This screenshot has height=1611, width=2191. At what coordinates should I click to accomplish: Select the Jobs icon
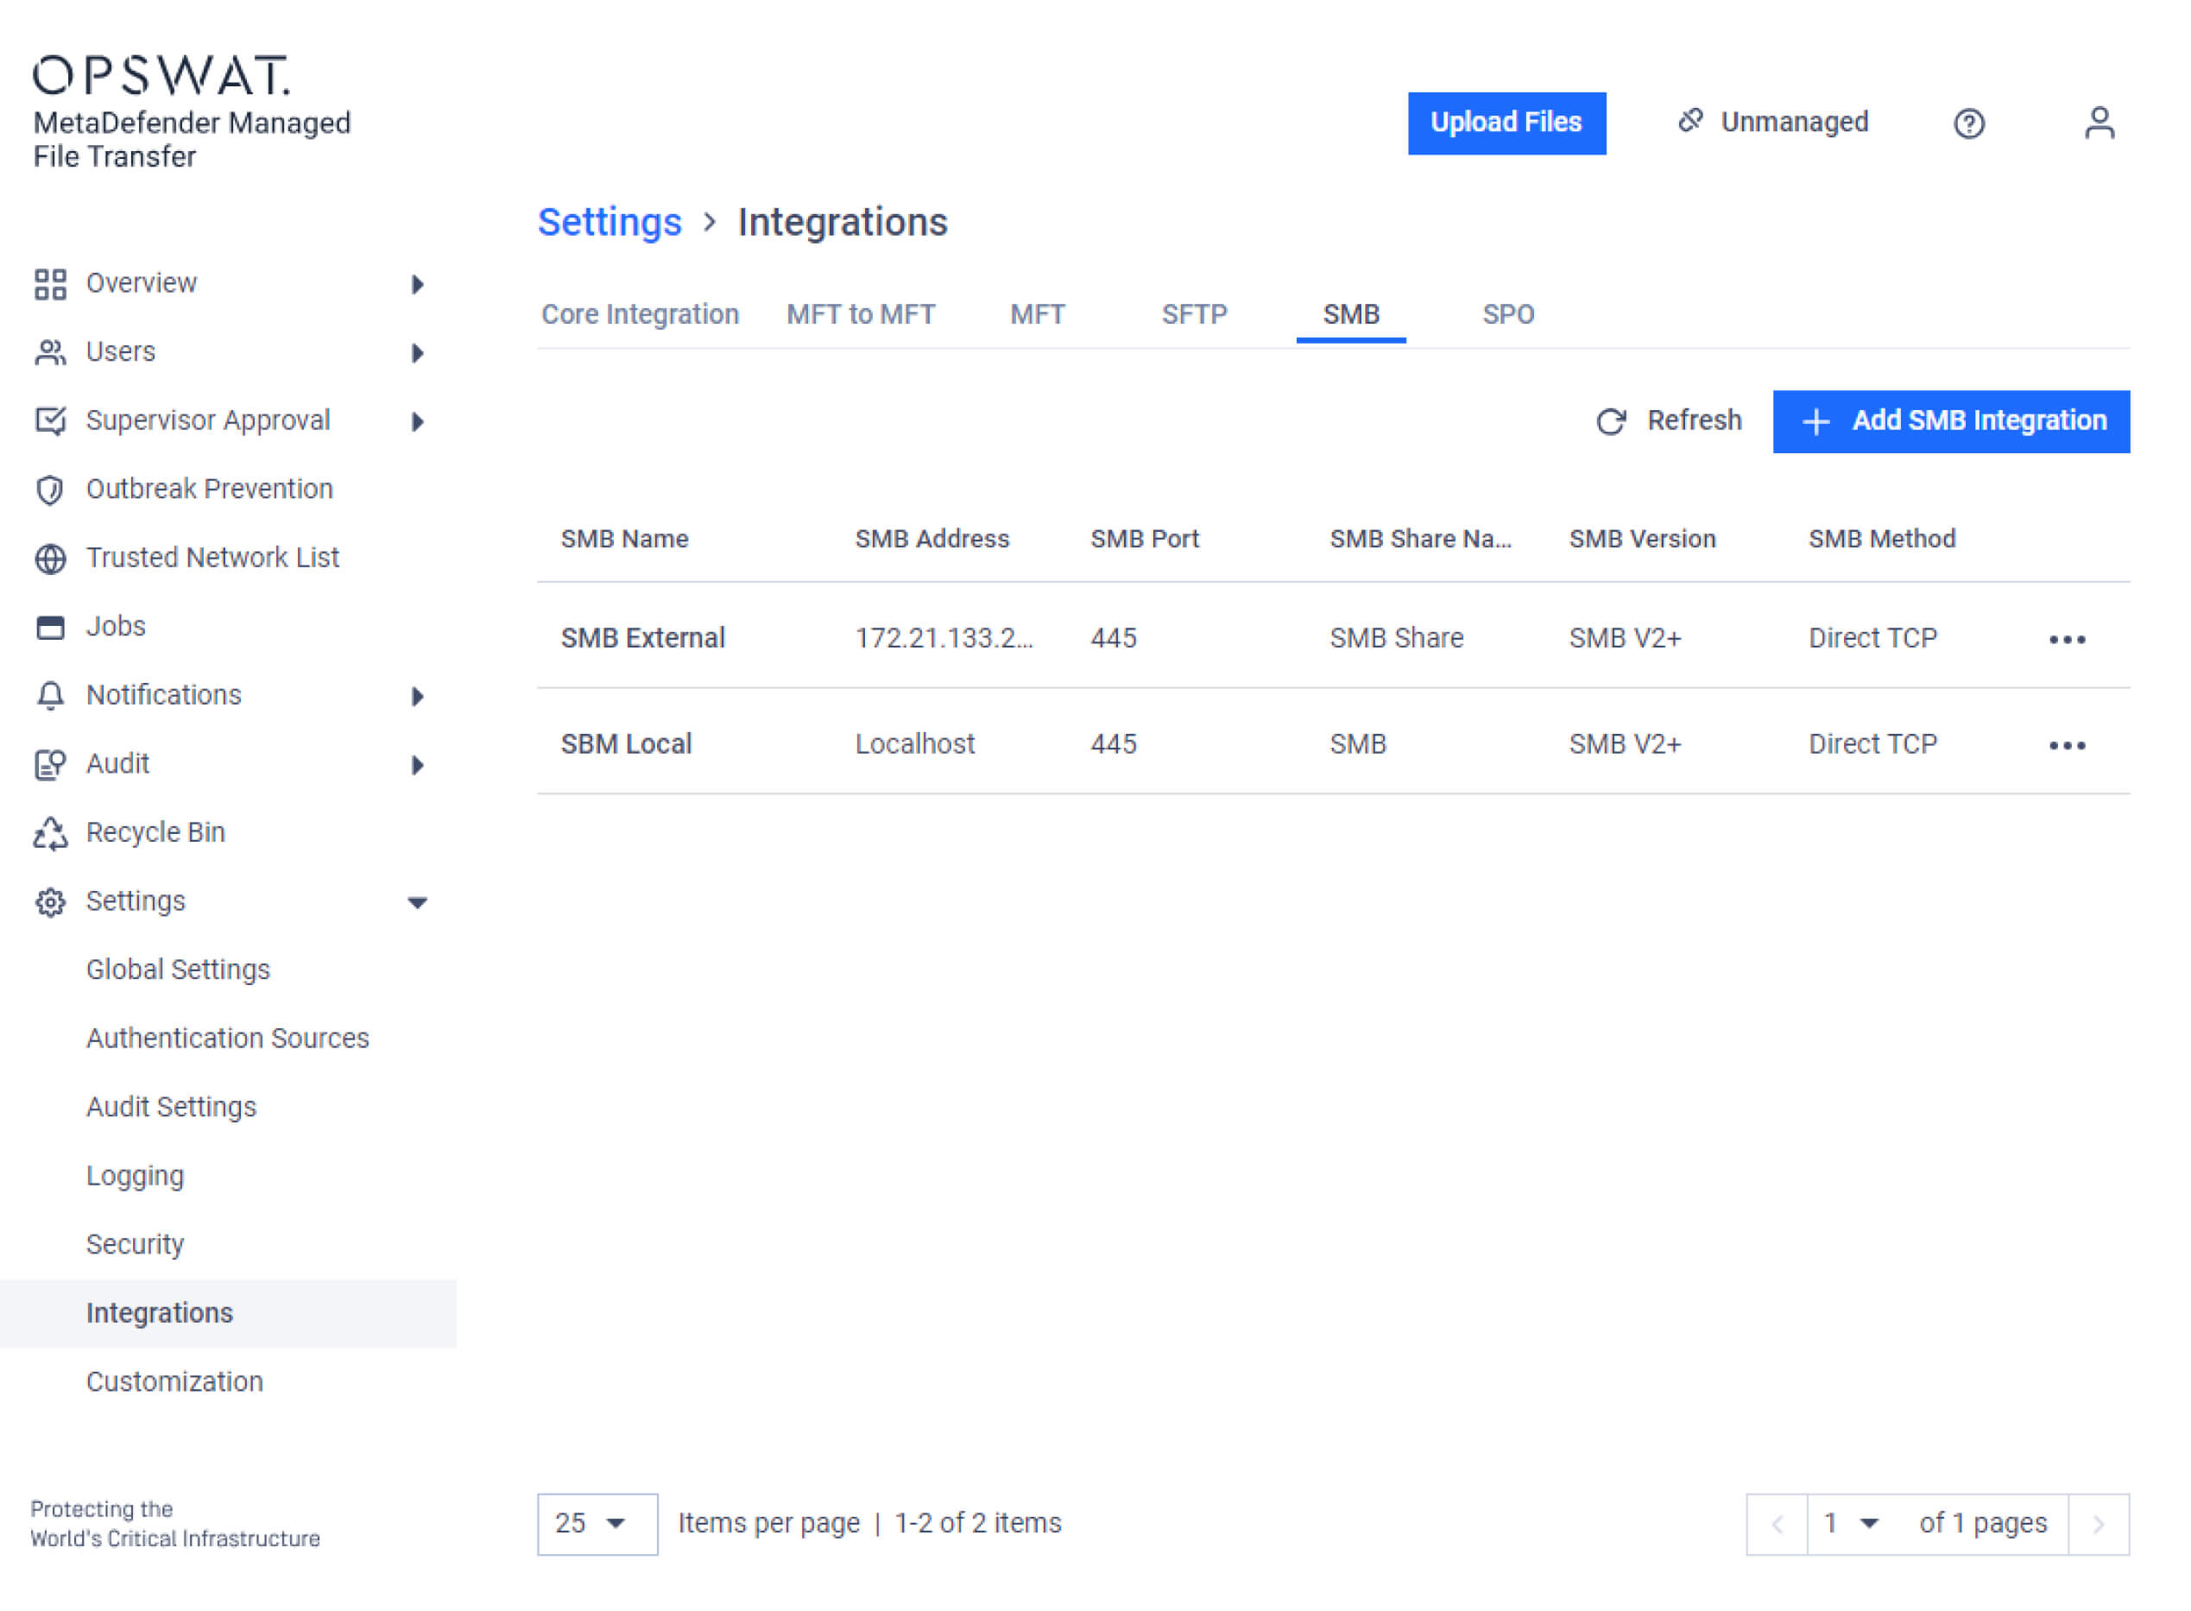[x=50, y=627]
